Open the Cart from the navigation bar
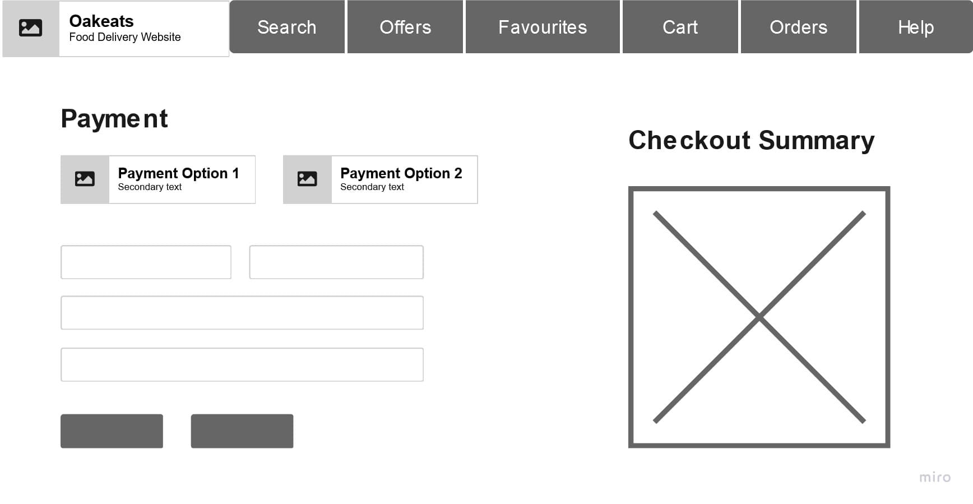Viewport: 973px width, 504px height. (x=680, y=27)
